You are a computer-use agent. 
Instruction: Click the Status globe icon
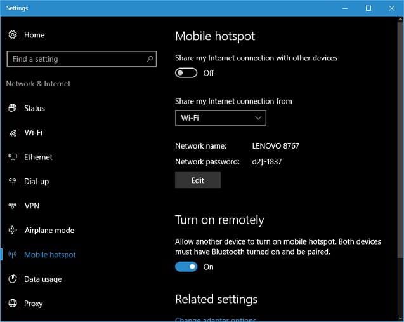(12, 108)
